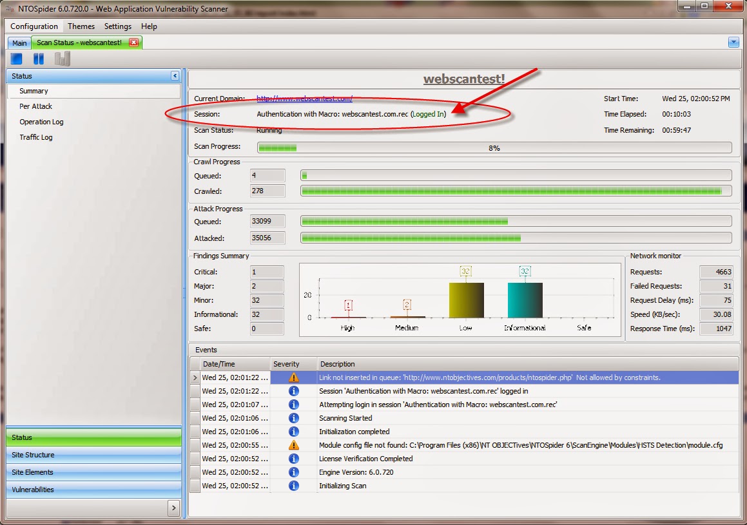Viewport: 747px width, 525px height.
Task: Select the Critical findings count field
Action: [267, 272]
